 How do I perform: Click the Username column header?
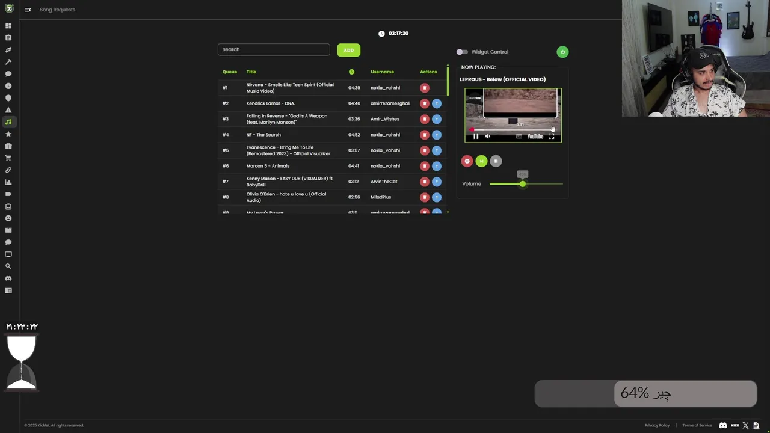click(x=382, y=72)
